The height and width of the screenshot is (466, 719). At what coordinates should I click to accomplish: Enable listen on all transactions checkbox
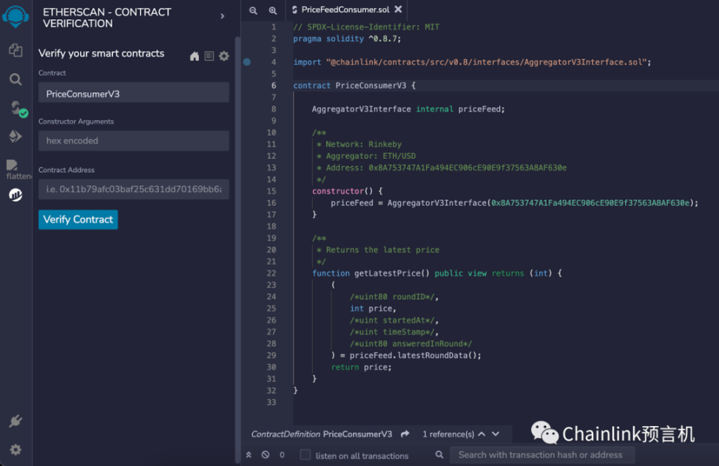[305, 455]
